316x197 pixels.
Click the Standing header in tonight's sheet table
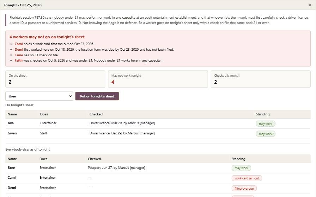pos(263,114)
